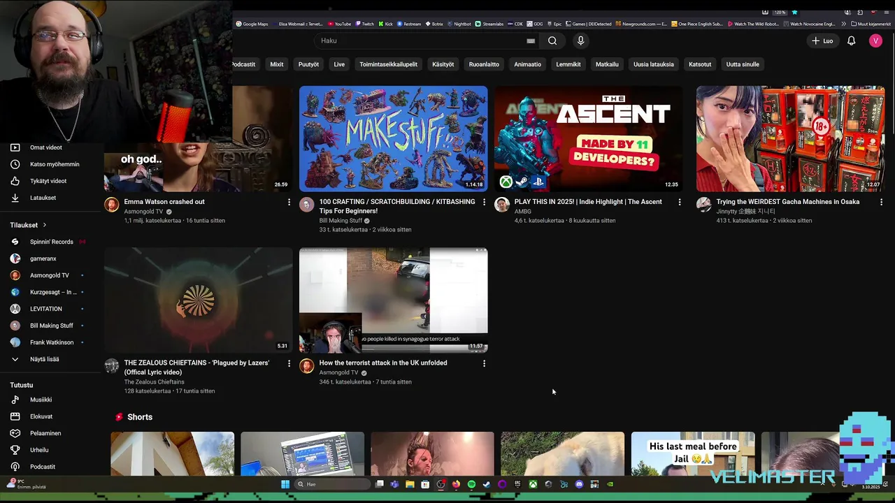Open Pelaaminen explore icon
This screenshot has width=895, height=503.
pyautogui.click(x=15, y=433)
